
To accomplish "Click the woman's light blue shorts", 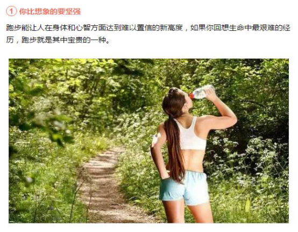I will click(184, 188).
